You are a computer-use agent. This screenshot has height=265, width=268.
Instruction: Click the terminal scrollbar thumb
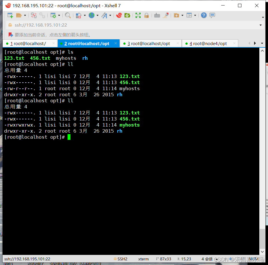tap(262, 239)
